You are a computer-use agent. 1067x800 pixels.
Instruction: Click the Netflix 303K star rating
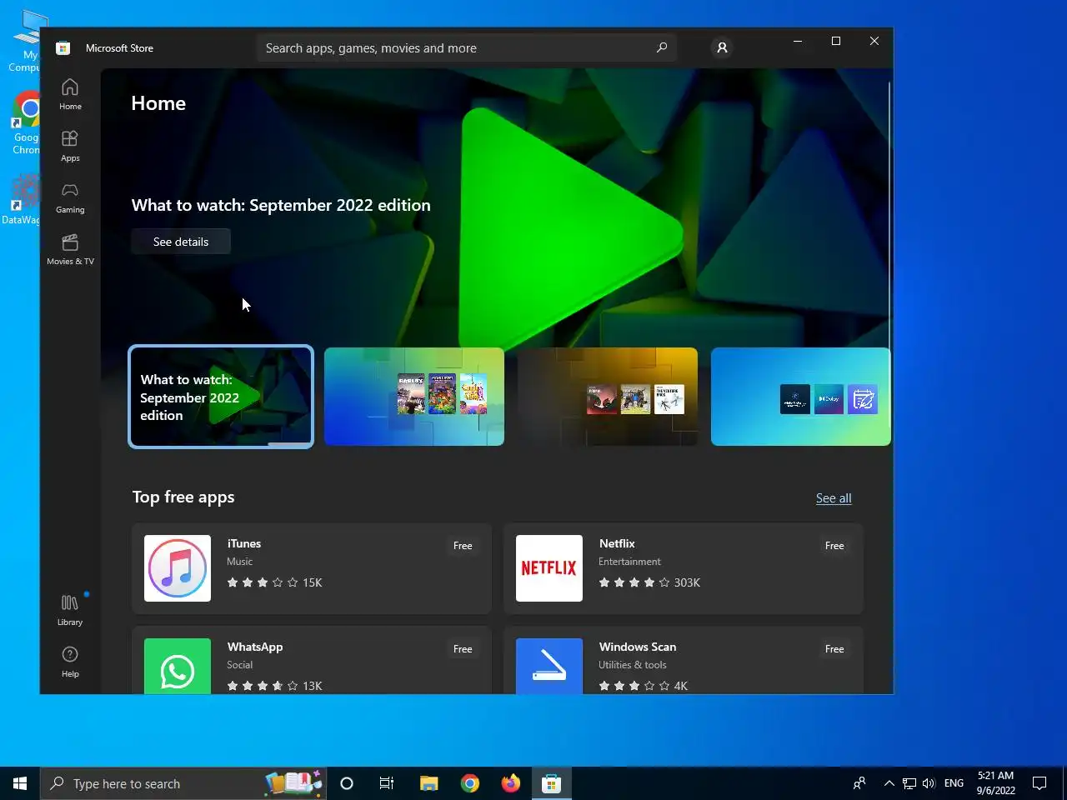649,582
